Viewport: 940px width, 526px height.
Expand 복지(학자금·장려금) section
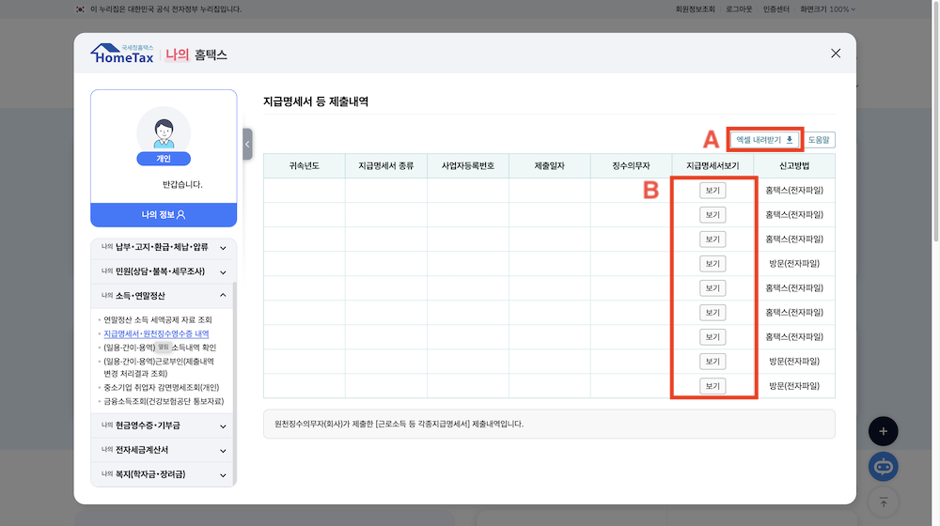164,474
